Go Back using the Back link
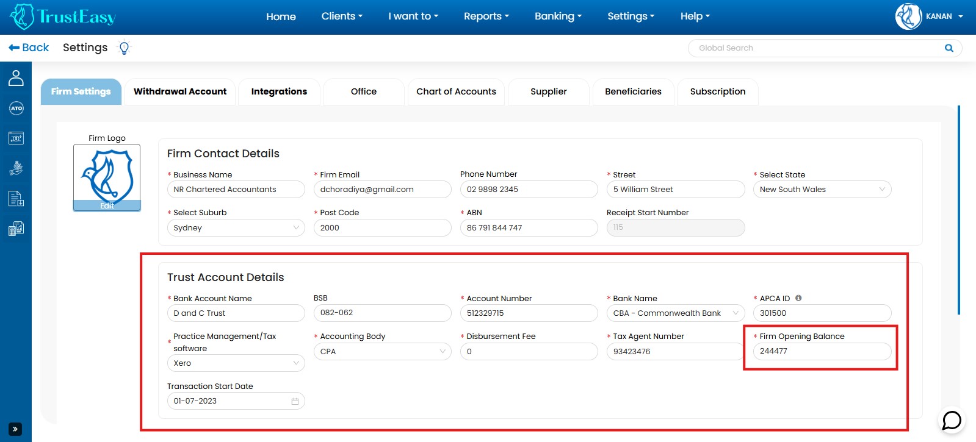This screenshot has width=976, height=442. coord(29,48)
